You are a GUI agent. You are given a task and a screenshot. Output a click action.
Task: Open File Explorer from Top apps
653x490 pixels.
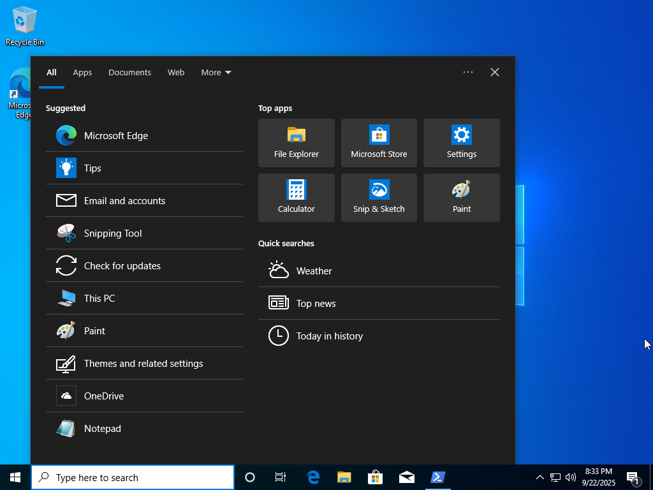296,143
